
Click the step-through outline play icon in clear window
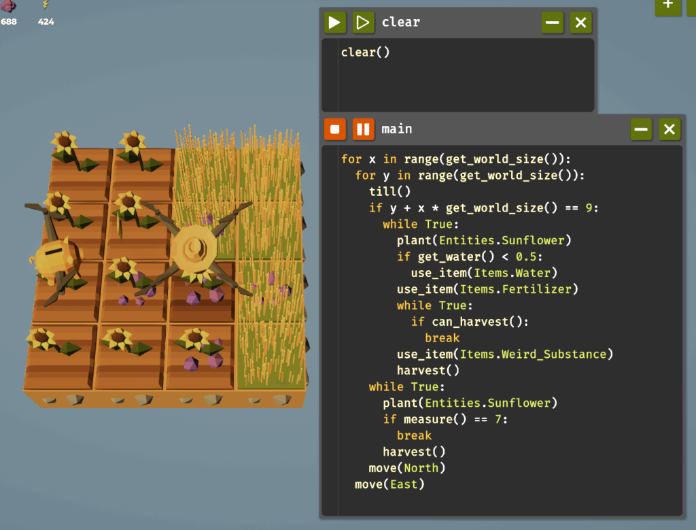364,22
